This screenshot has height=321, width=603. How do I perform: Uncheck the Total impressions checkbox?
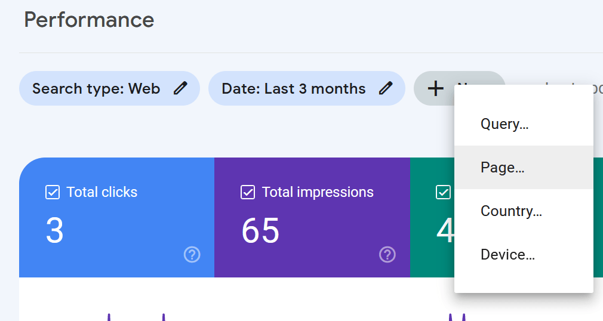248,192
